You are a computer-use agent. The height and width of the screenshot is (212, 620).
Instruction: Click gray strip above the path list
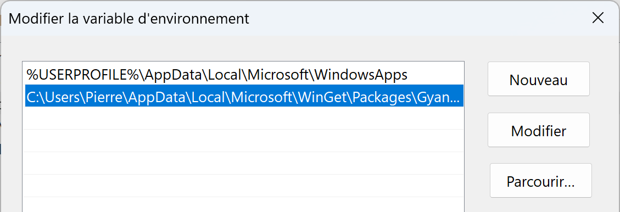tap(243, 48)
